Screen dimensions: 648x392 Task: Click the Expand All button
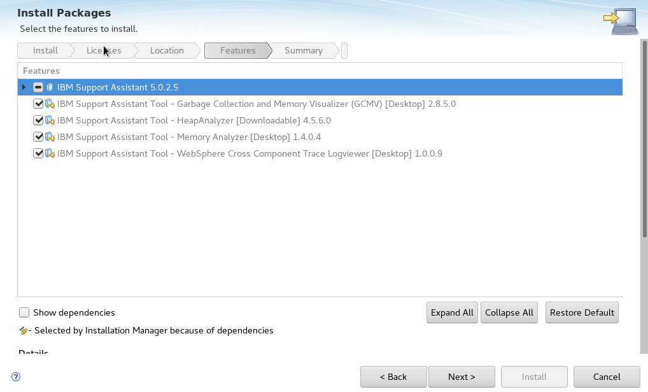pyautogui.click(x=452, y=312)
